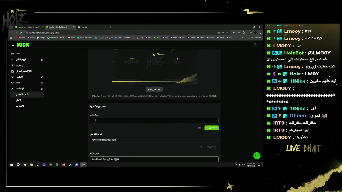342x192 pixels.
Task: Click the trophy icon beside الإنجازات
Action: 12,65
